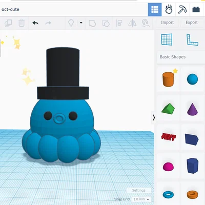Pick the dark blue Polygon shape
Viewport: 205px width, 205px height.
(193, 166)
